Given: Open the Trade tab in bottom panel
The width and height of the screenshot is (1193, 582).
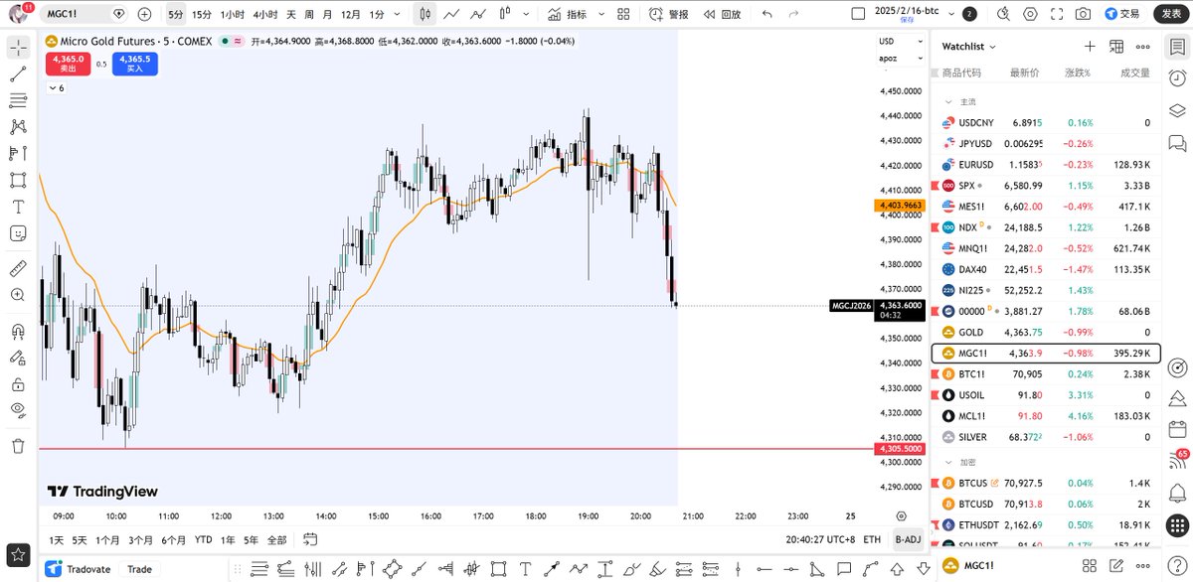Looking at the screenshot, I should [139, 569].
